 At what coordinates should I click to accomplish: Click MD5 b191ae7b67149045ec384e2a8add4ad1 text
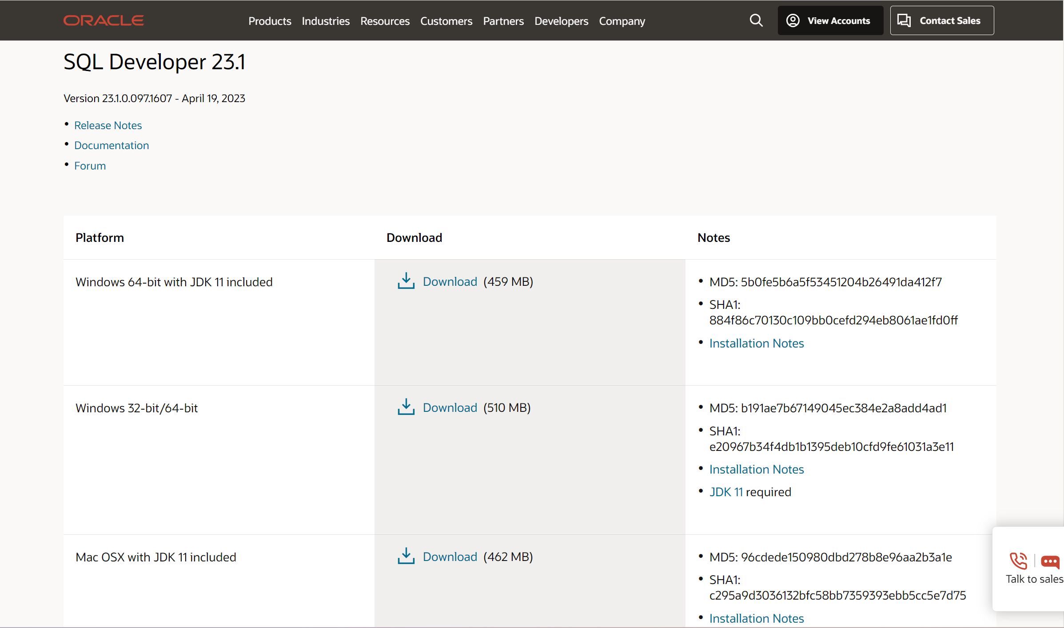click(x=828, y=408)
